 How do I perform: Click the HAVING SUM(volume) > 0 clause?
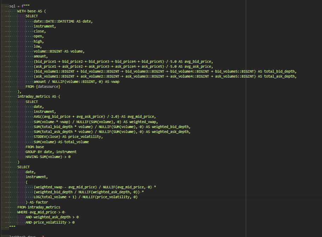tap(48, 157)
